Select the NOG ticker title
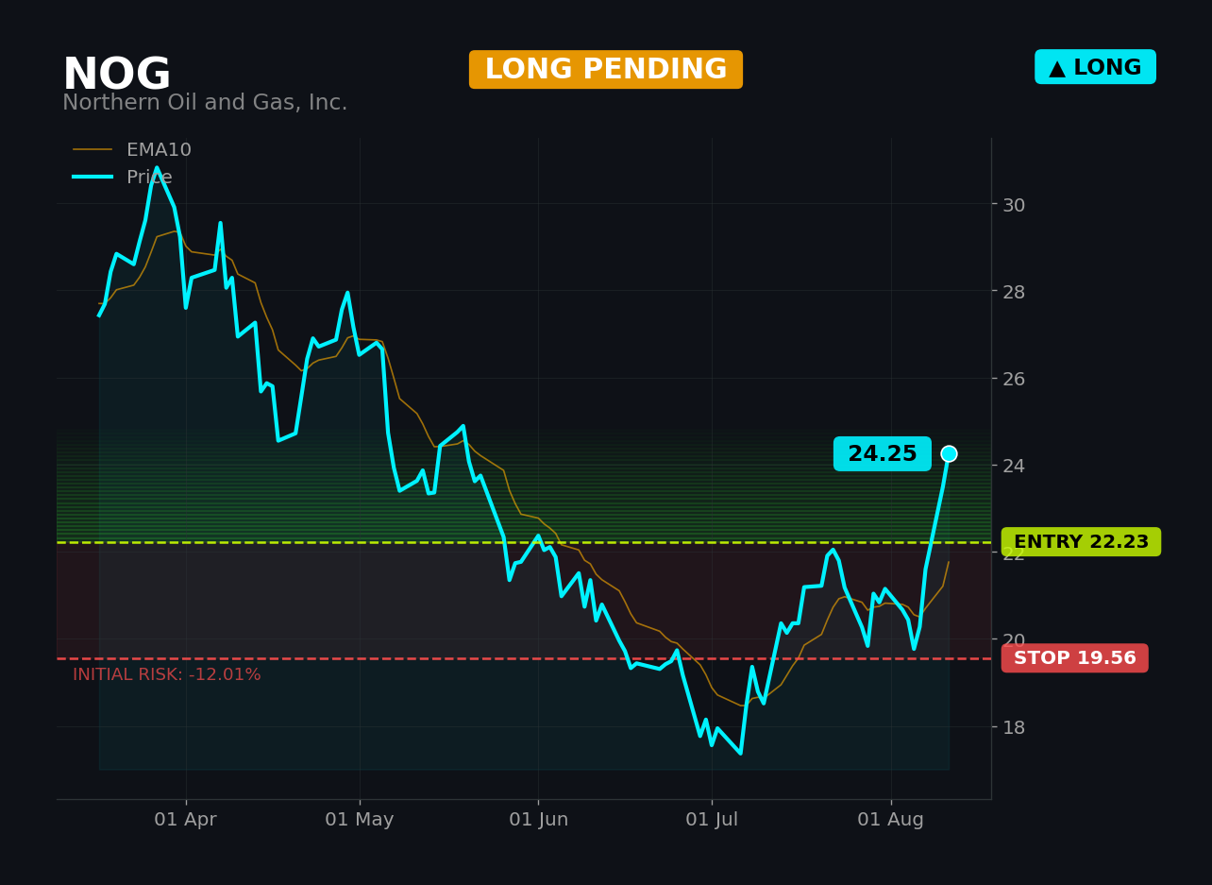1212x885 pixels. tap(116, 76)
